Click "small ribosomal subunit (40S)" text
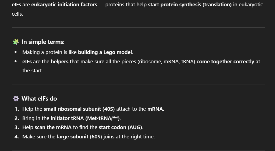 pyautogui.click(x=79, y=109)
